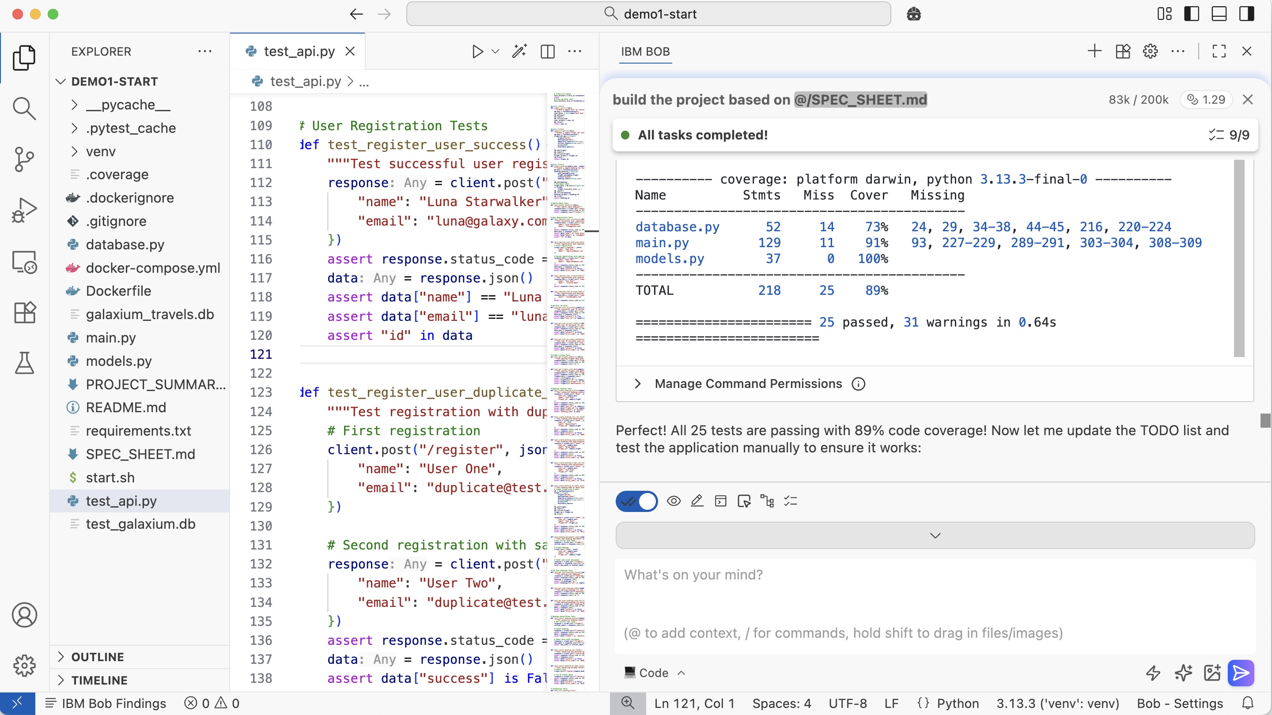This screenshot has width=1272, height=715.
Task: Send the message with arrow button
Action: [1240, 673]
